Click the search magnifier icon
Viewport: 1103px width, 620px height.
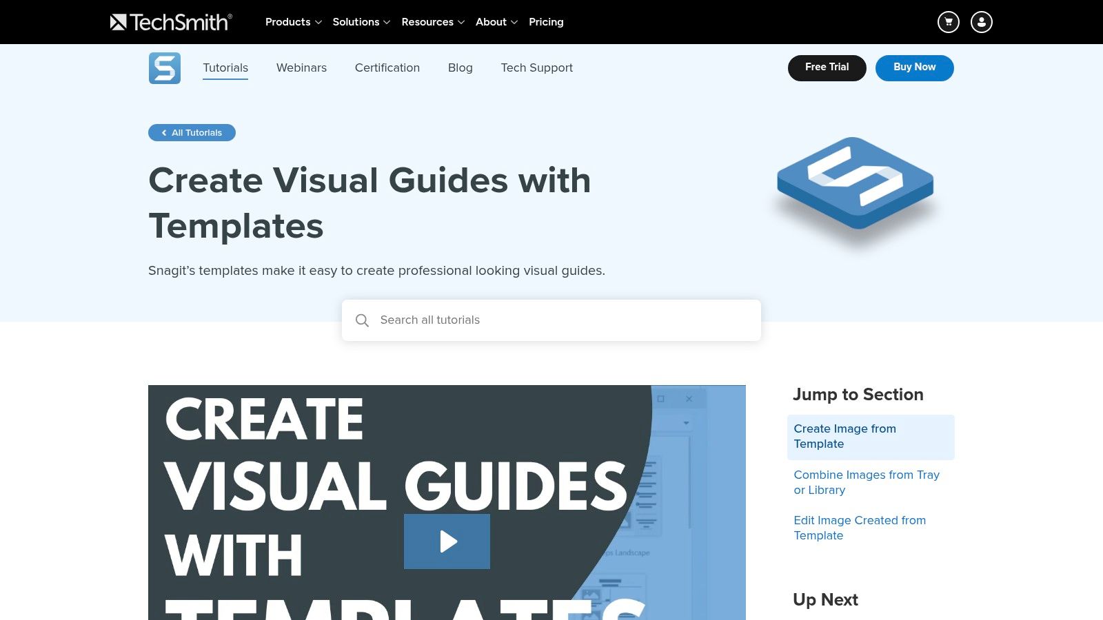pos(362,320)
